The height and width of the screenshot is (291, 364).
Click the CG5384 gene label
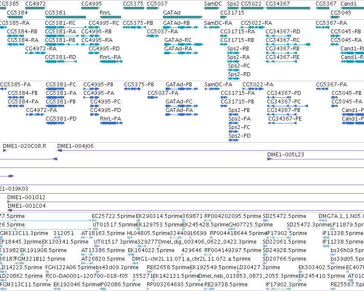pos(17,12)
